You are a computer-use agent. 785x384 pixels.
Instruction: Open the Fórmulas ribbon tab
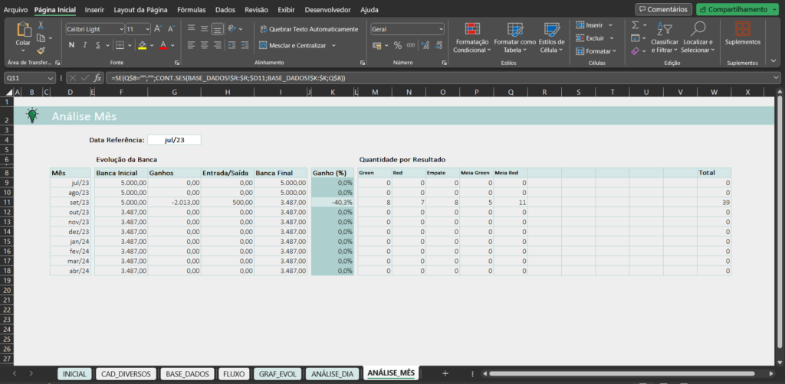(191, 10)
